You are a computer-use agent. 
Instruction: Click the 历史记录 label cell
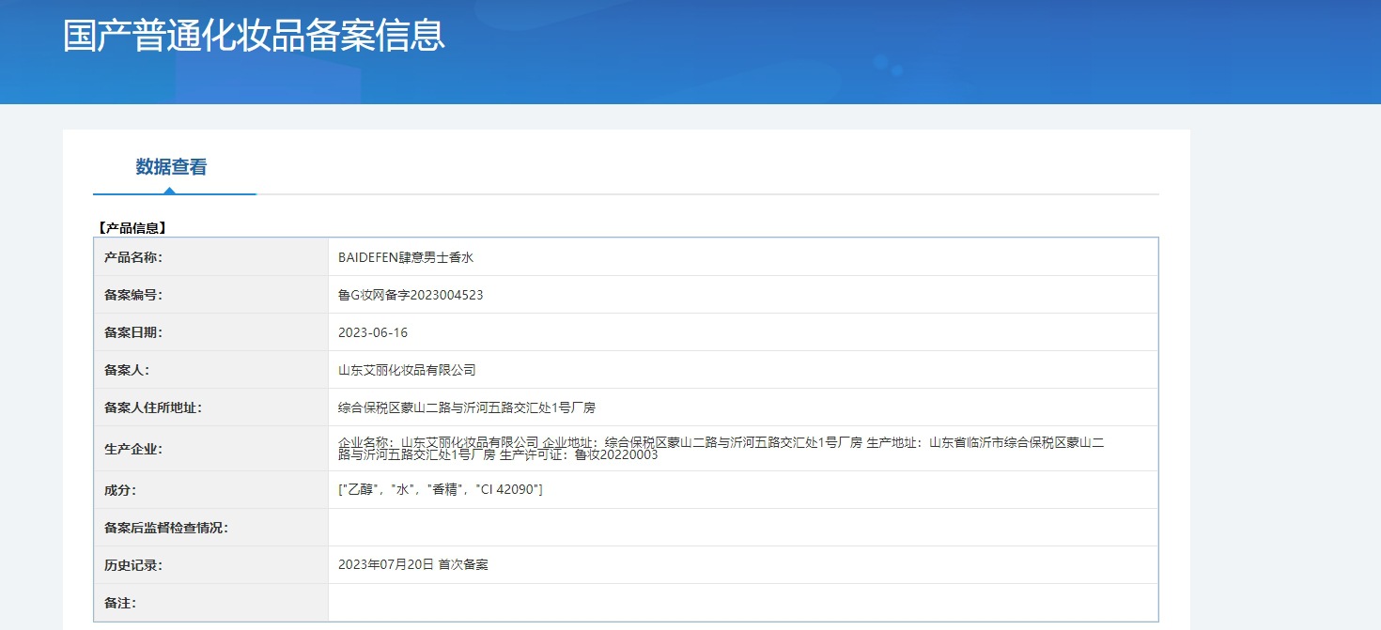[x=211, y=565]
